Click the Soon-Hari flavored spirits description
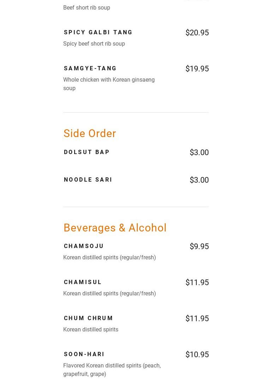This screenshot has height=383, width=272. [112, 370]
